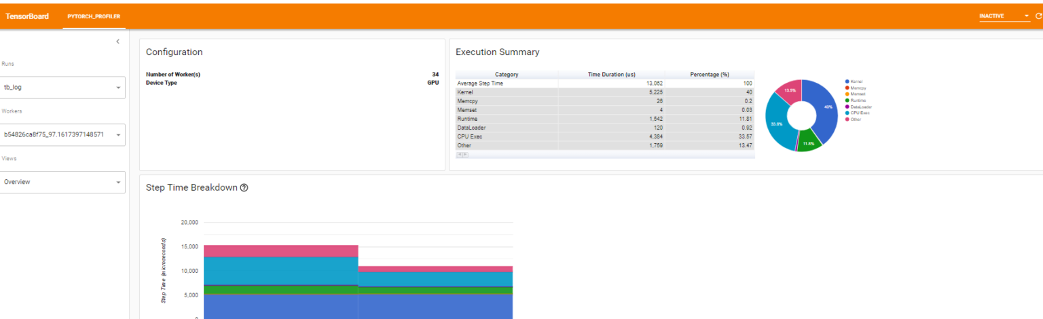Screen dimensions: 1043x319
Task: Collapse the left sidebar with the chevron
Action: point(117,42)
